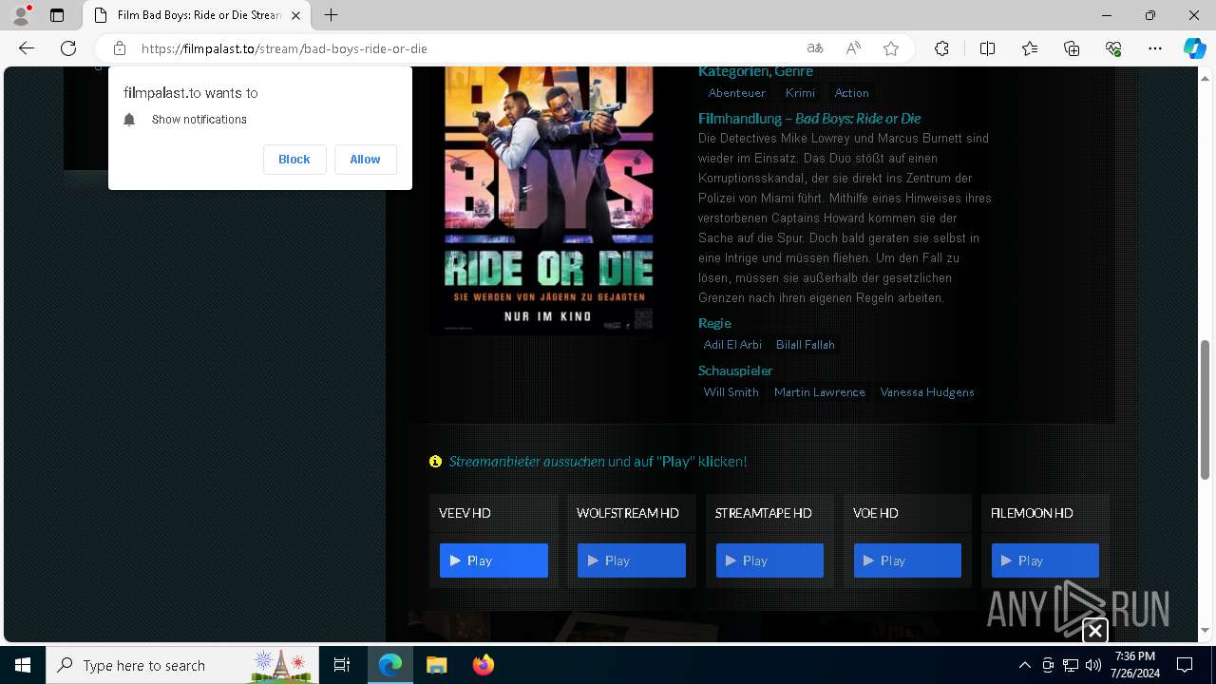Play the WOLFSTREAM HD stream

pos(632,560)
